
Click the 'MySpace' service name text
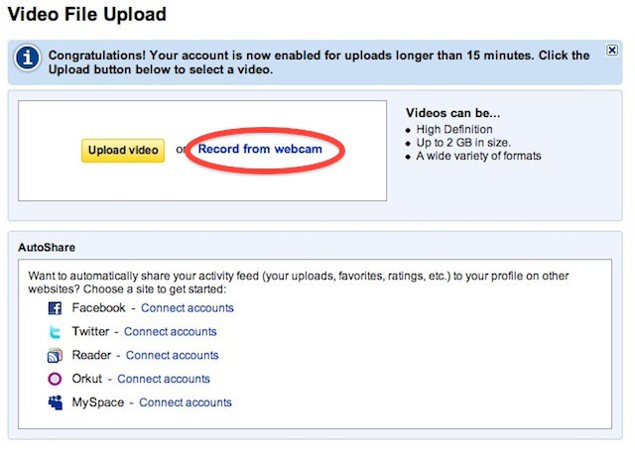[98, 402]
